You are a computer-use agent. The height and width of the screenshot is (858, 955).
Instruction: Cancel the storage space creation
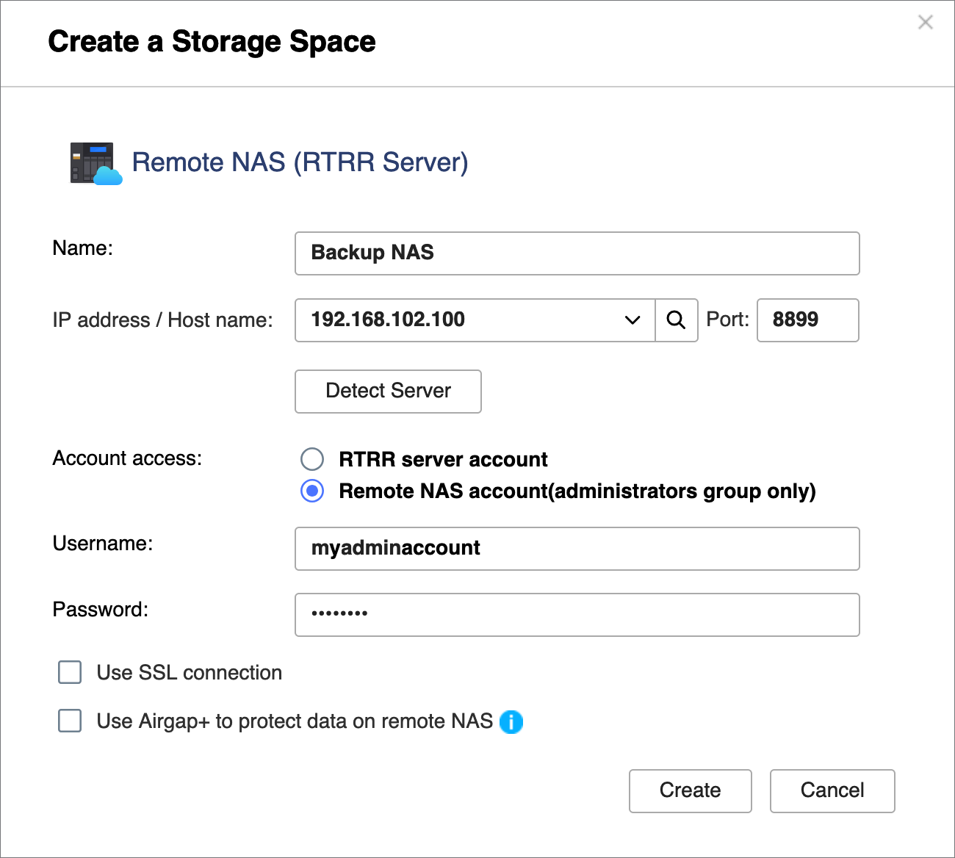pyautogui.click(x=832, y=790)
